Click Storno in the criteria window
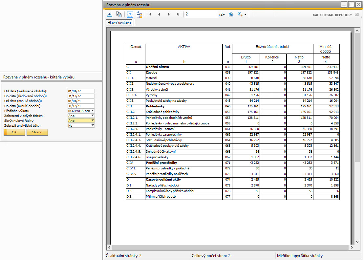The width and height of the screenshot is (364, 260). (x=37, y=132)
